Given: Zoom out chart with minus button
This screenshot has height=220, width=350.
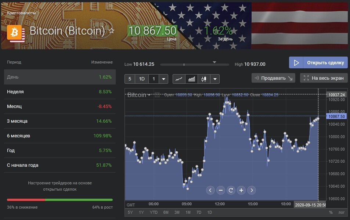Looking at the screenshot, I should click(221, 190).
